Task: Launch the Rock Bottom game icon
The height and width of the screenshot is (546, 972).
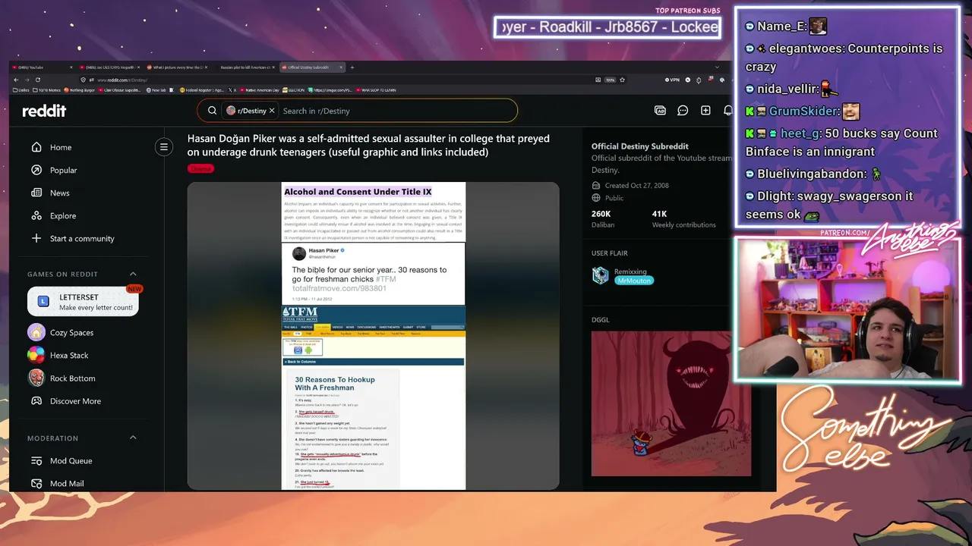Action: 36,378
